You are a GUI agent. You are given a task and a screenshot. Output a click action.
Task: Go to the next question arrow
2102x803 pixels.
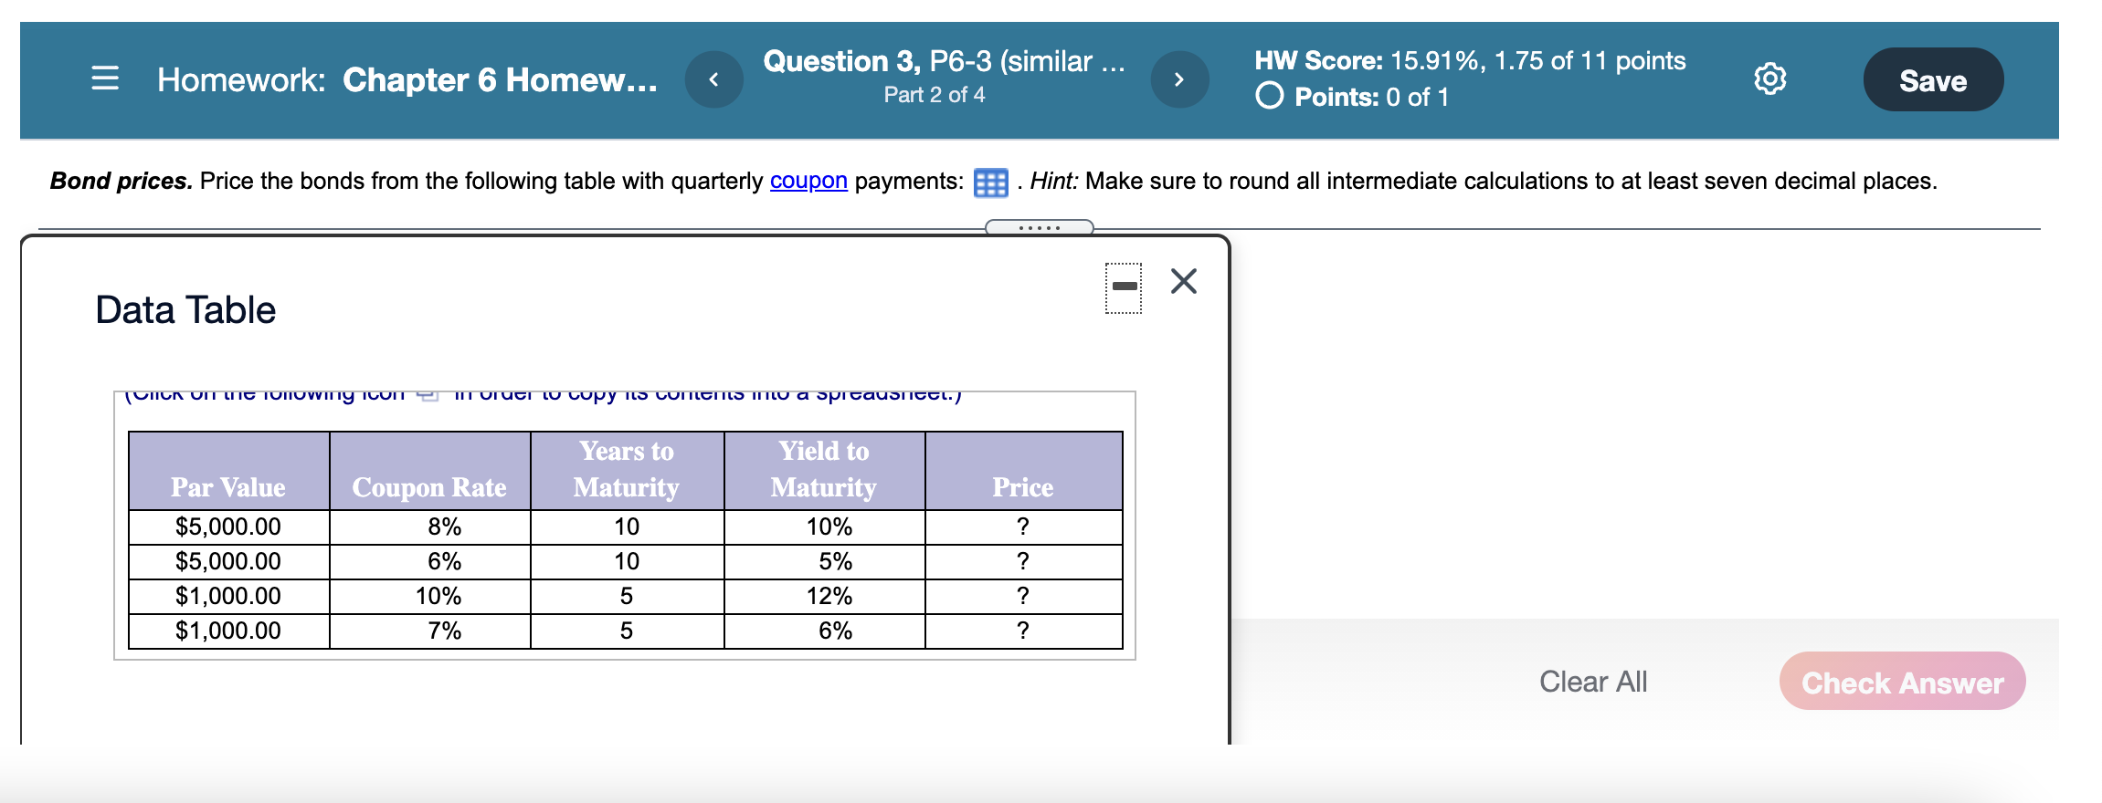(1179, 79)
